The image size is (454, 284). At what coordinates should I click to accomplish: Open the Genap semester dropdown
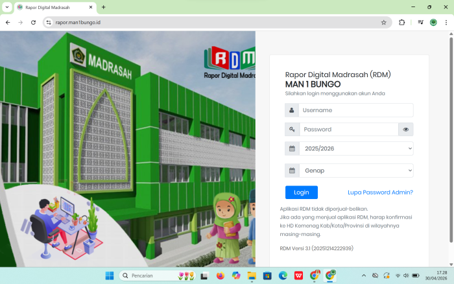[356, 171]
